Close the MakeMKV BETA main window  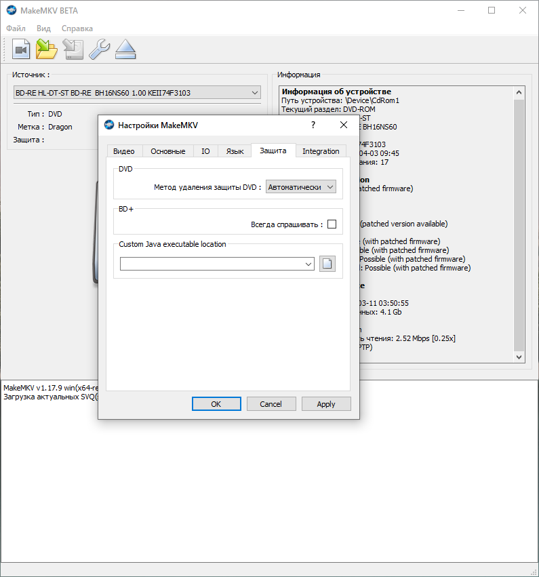pos(523,10)
